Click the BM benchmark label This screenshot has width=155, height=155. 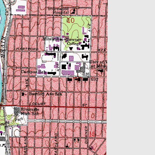click(86, 74)
